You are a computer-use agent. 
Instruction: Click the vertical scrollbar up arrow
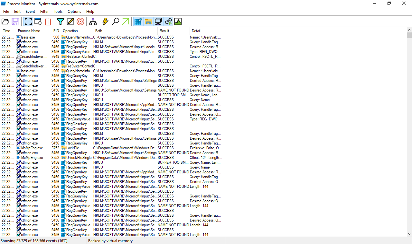[x=409, y=30]
